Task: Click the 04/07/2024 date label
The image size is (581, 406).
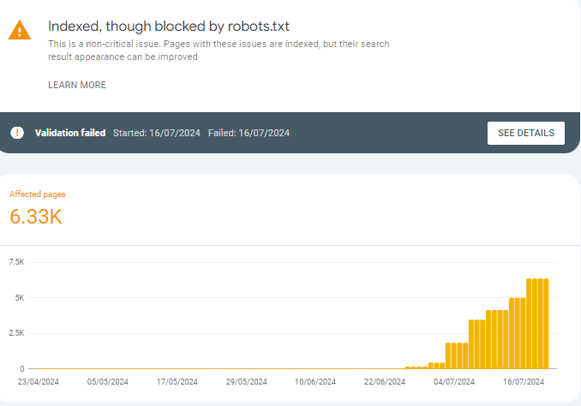Action: (454, 381)
